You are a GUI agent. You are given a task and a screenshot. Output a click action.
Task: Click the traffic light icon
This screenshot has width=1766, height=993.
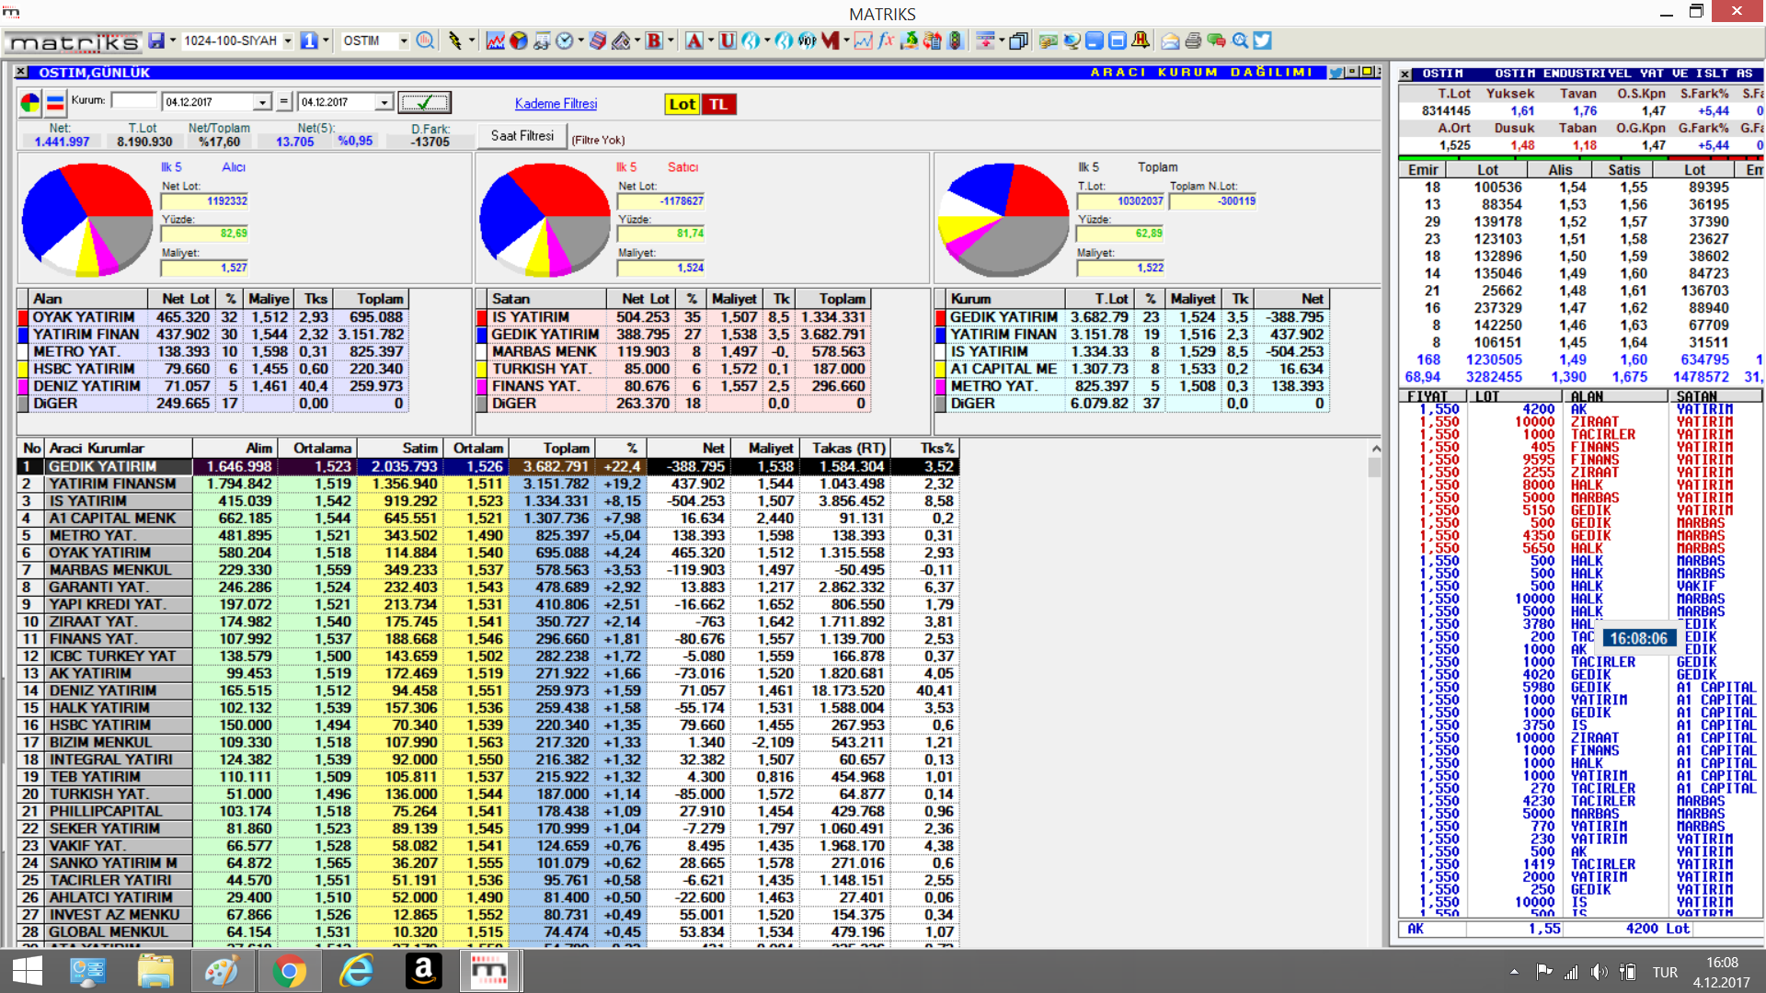[x=955, y=40]
